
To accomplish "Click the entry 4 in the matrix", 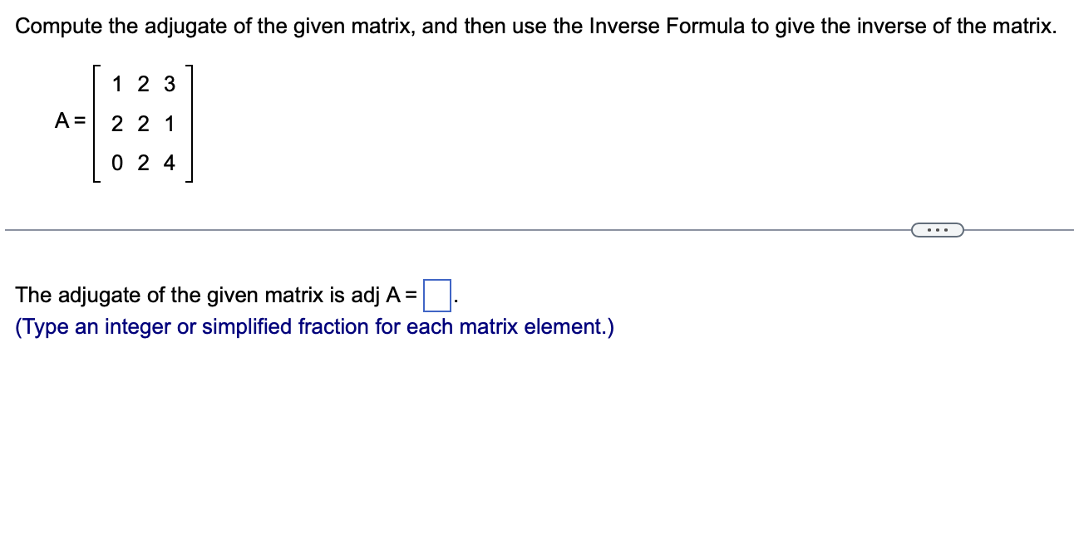I will [170, 163].
